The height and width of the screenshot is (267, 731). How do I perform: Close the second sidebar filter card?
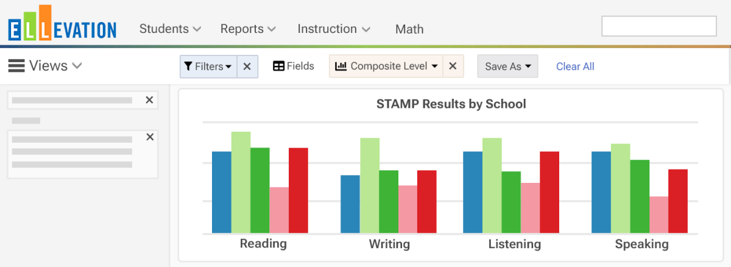(150, 138)
